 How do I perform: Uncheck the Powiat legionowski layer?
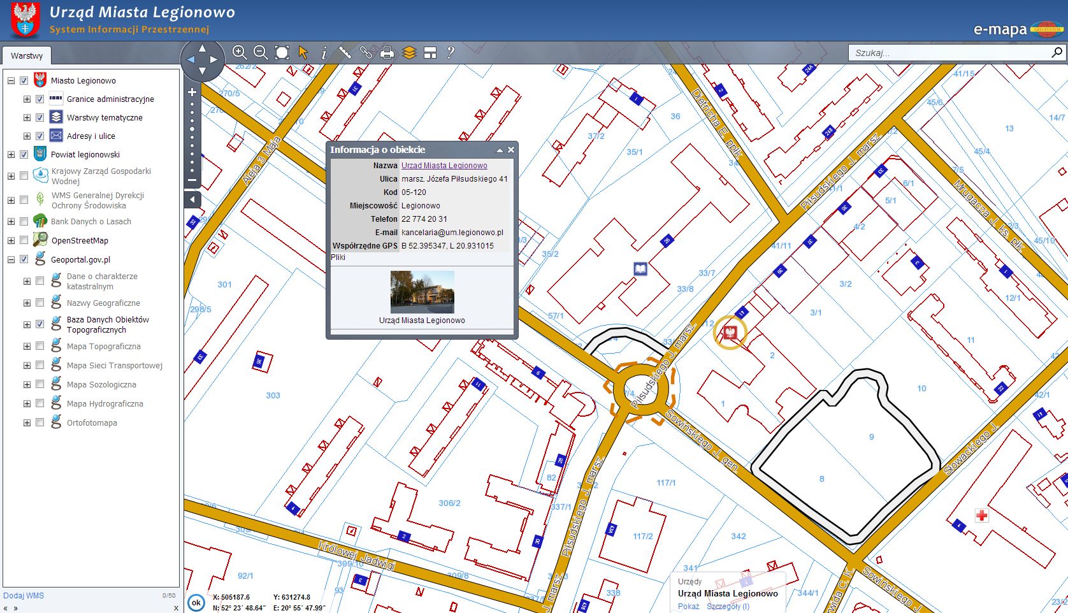pos(24,155)
